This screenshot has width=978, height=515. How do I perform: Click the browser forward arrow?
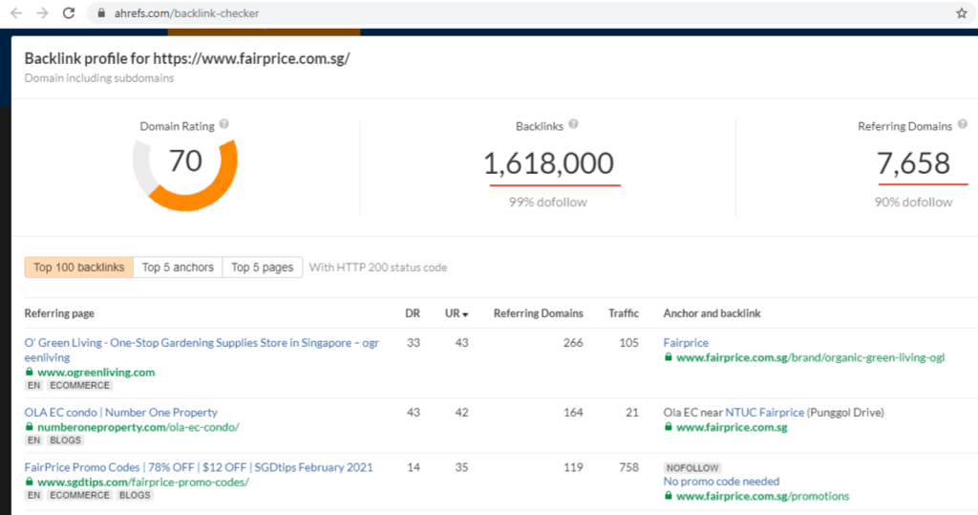point(42,13)
